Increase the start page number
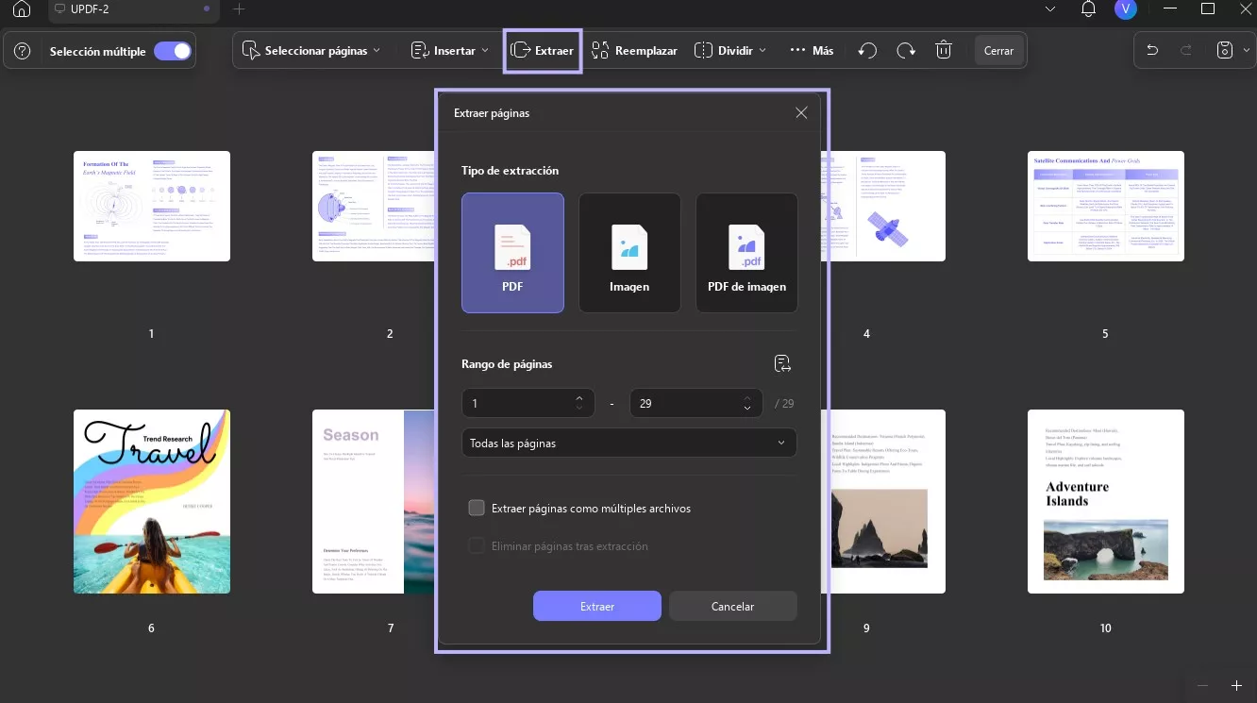This screenshot has width=1257, height=703. pyautogui.click(x=579, y=397)
